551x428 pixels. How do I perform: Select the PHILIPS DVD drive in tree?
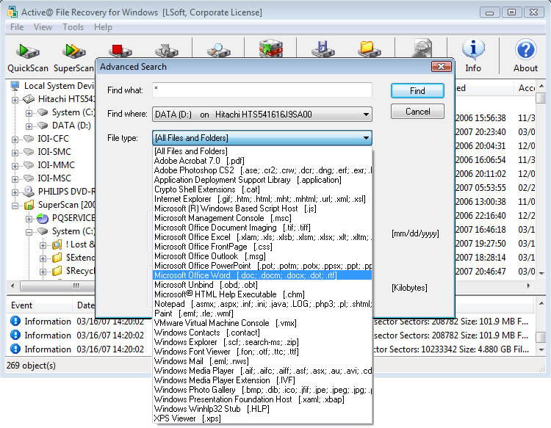[28, 192]
